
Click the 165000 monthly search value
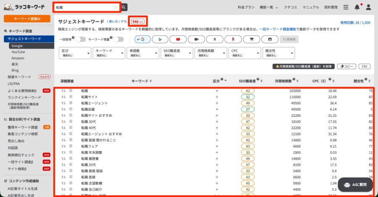[x=295, y=91]
